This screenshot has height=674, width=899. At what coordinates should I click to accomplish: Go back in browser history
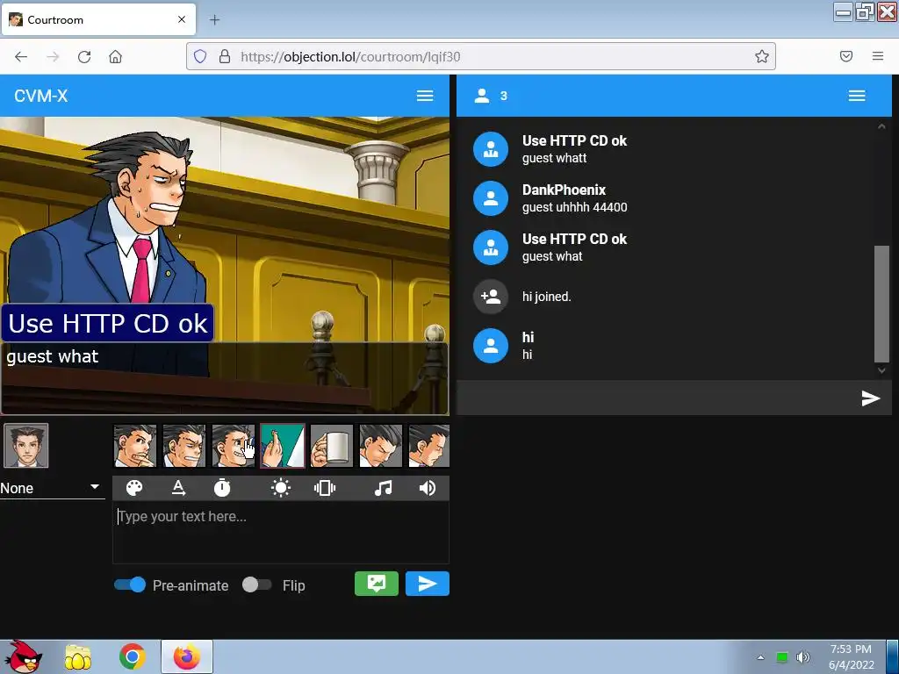21,56
